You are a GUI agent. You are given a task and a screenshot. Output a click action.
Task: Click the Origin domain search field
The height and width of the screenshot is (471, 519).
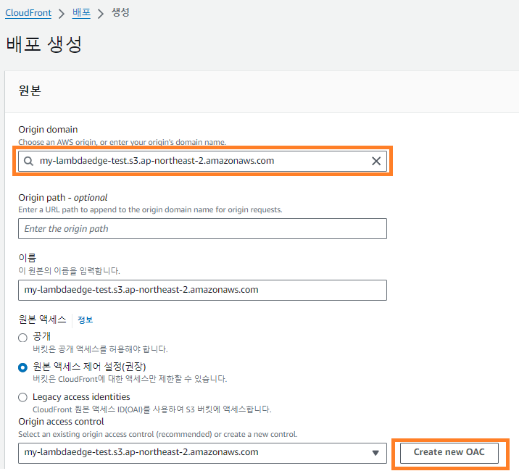click(202, 161)
